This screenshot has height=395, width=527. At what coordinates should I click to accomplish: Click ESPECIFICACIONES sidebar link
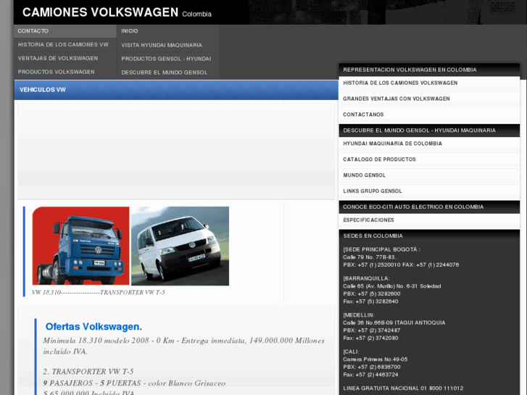(429, 220)
